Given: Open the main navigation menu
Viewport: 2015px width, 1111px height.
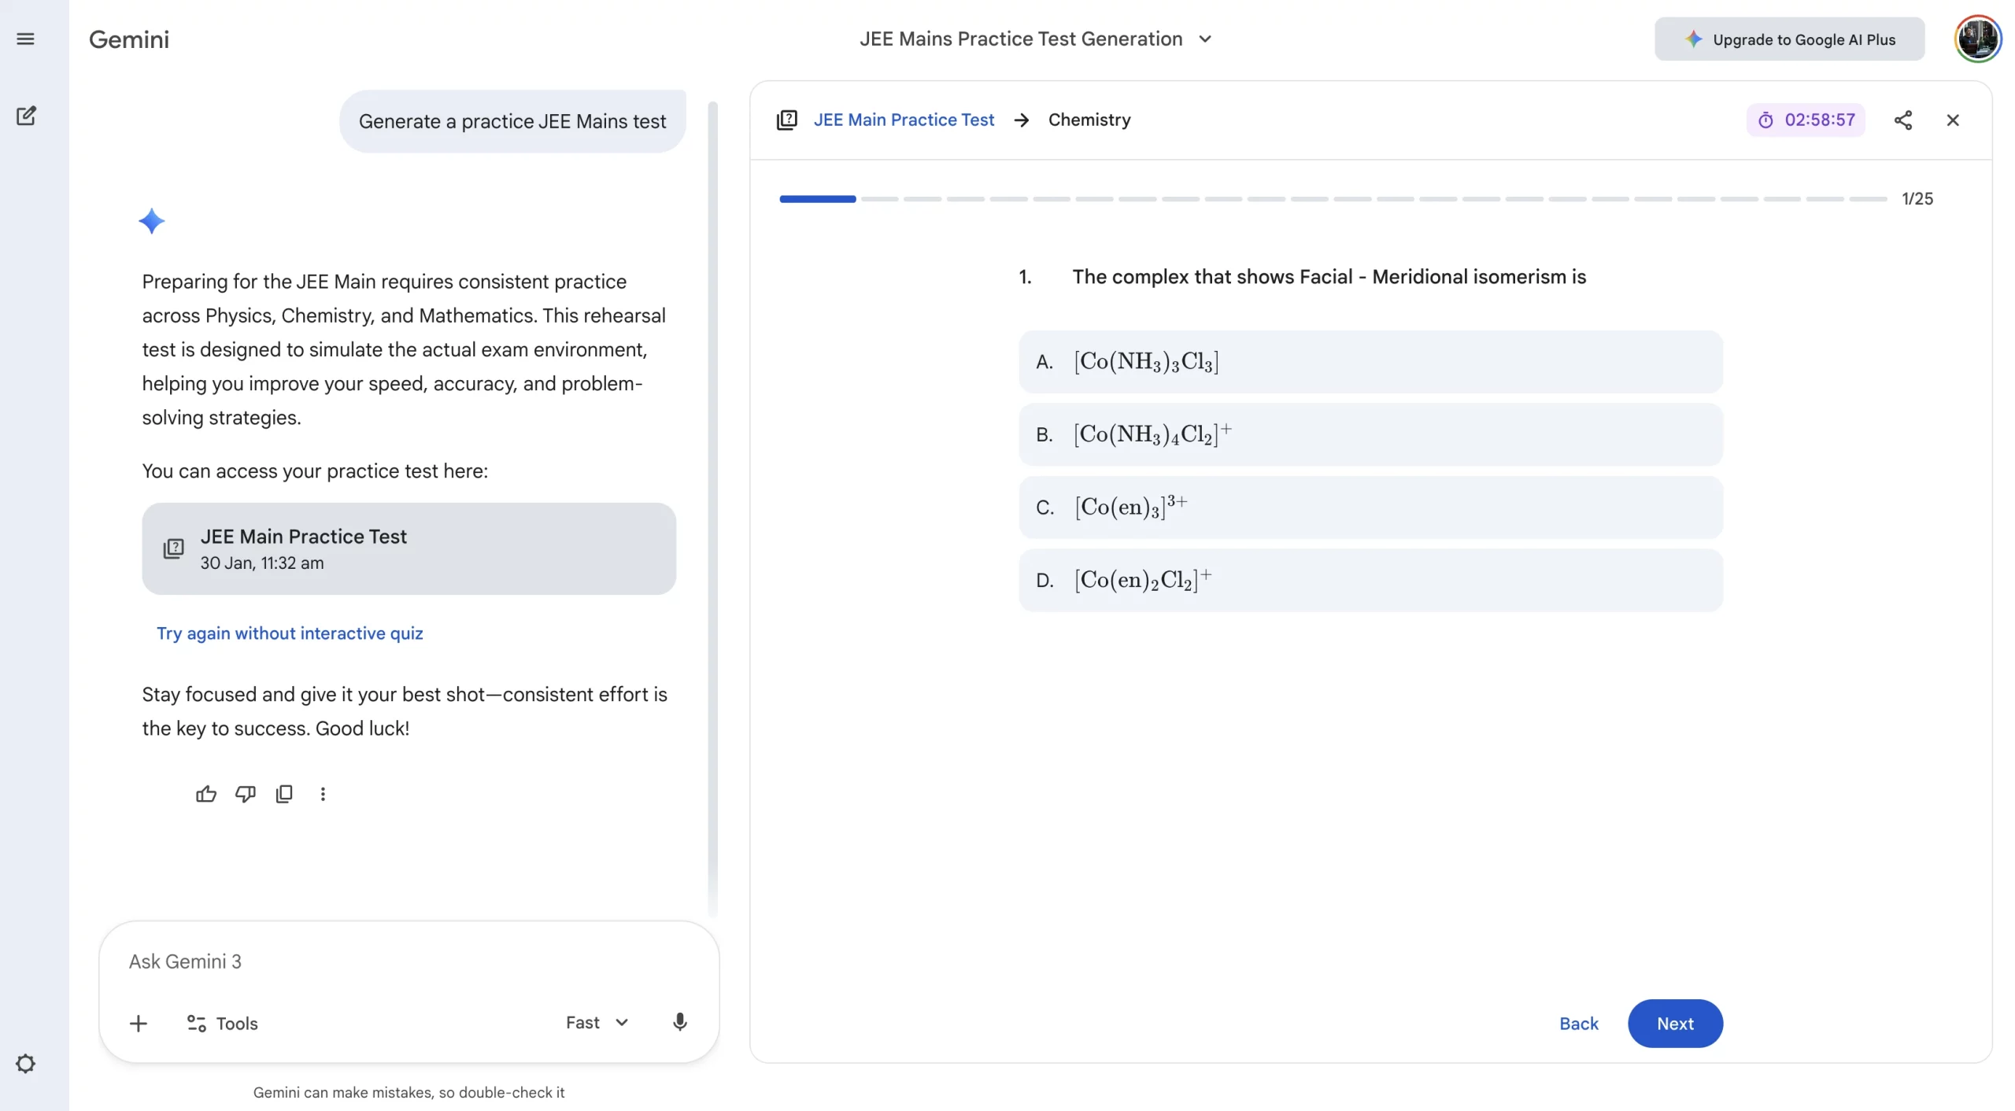Looking at the screenshot, I should pyautogui.click(x=26, y=39).
